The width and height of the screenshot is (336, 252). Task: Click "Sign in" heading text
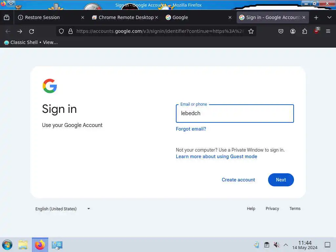(59, 109)
